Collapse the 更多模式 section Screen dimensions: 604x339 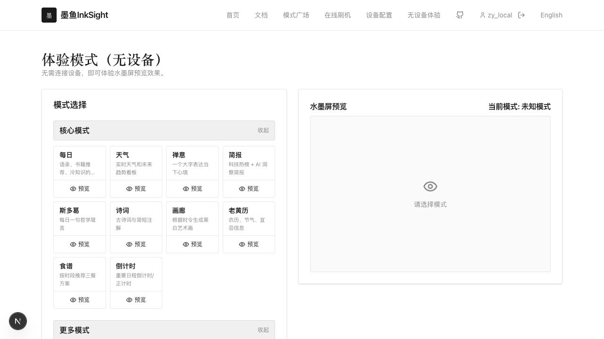263,330
